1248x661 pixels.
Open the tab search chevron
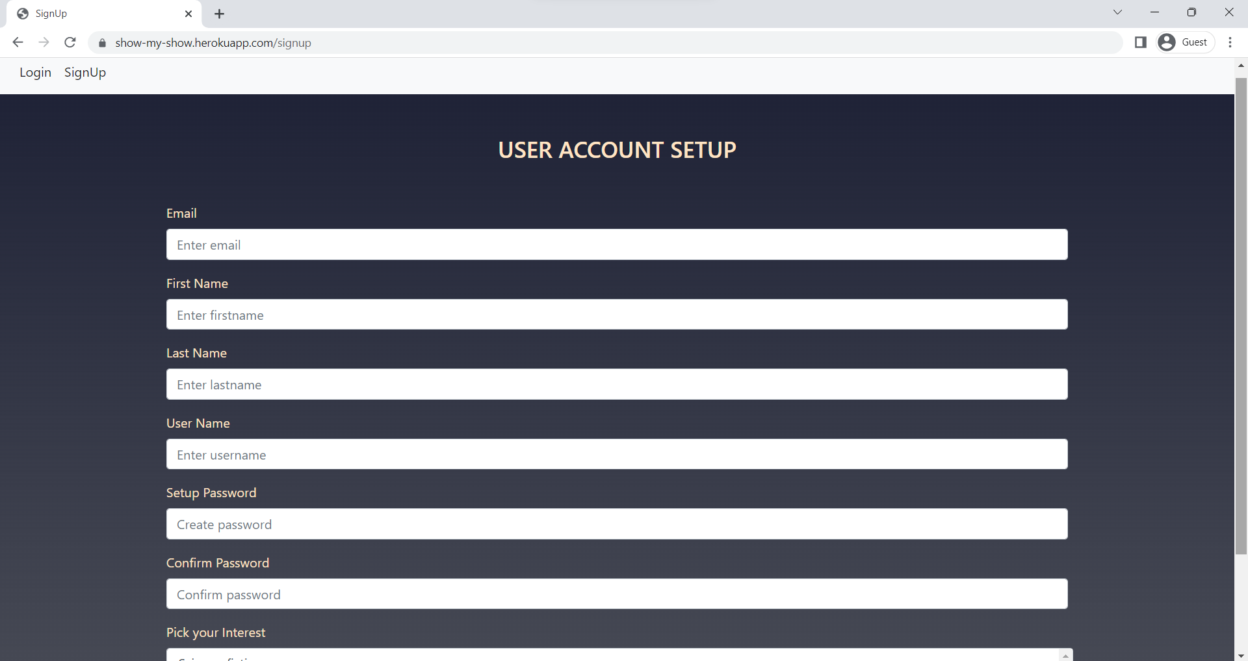click(x=1118, y=12)
